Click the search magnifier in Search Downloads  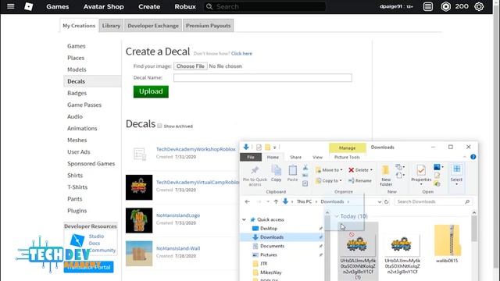click(467, 201)
